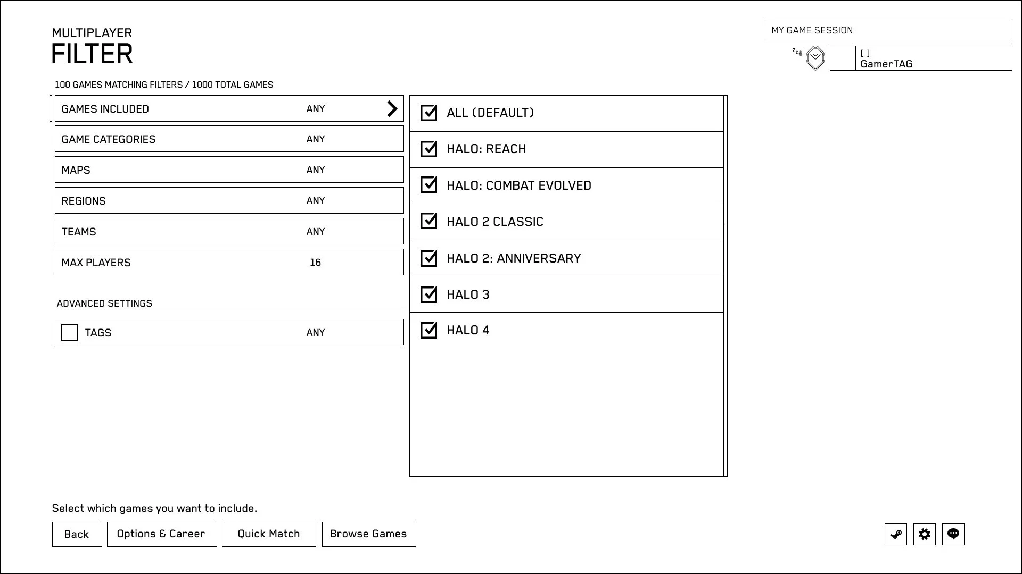Image resolution: width=1022 pixels, height=574 pixels.
Task: Toggle HALO 2 CLASSIC checkbox
Action: click(x=428, y=221)
